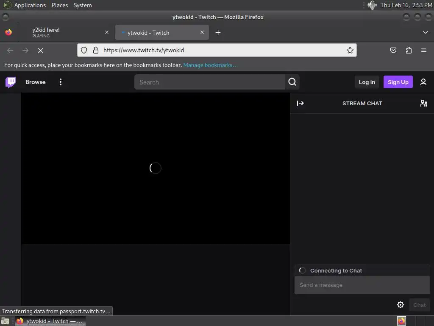Click the volume speaker icon in panel
434x326 pixels.
tap(372, 5)
